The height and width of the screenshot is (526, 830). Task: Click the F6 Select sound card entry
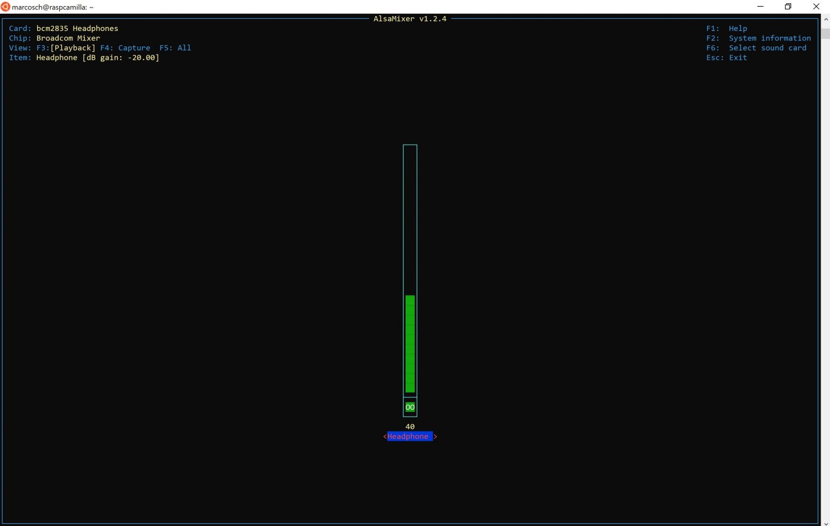pos(756,48)
